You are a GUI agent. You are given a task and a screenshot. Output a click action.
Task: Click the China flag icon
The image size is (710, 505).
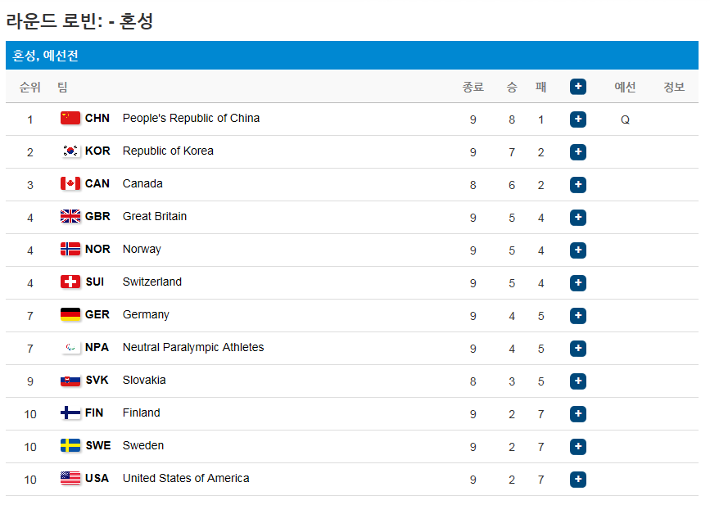[x=70, y=118]
